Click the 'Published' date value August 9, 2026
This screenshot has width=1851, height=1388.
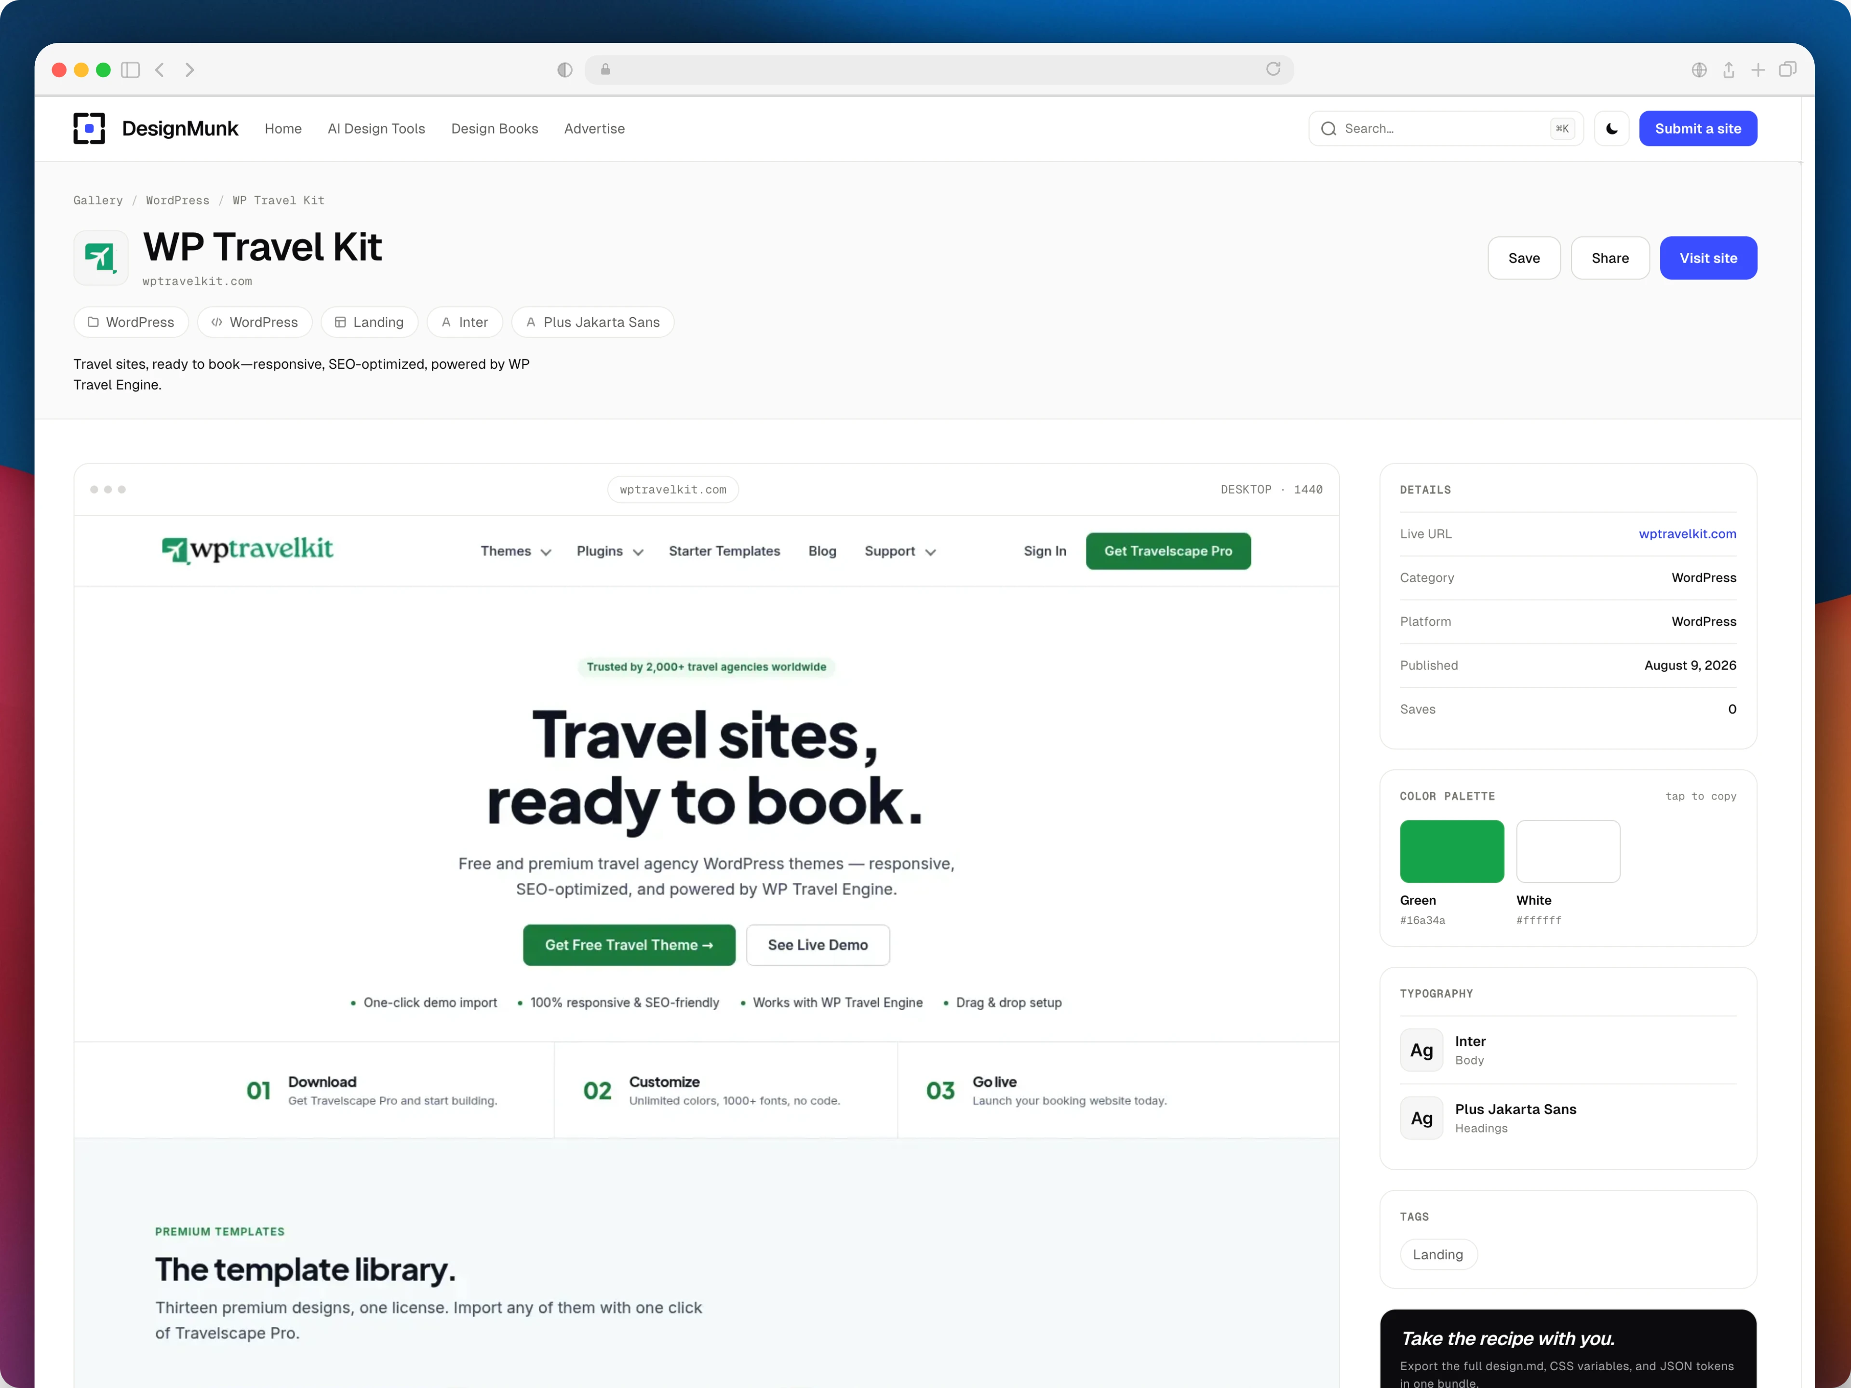coord(1690,665)
